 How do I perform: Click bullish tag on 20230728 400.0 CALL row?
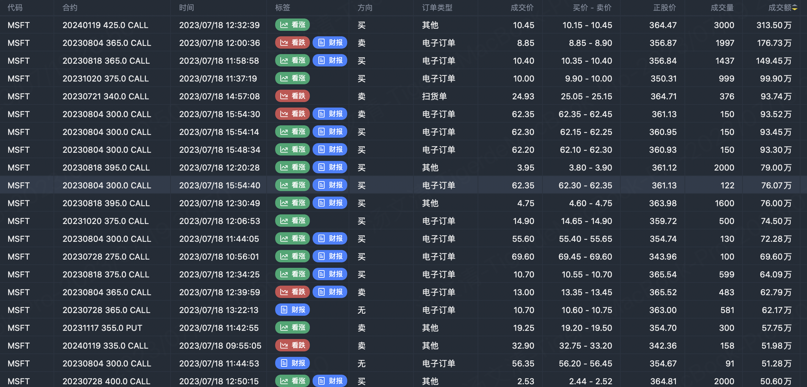click(292, 381)
